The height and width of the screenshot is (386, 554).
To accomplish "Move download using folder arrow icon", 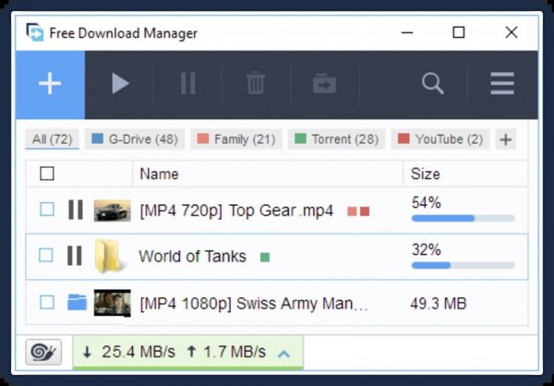I will (324, 84).
